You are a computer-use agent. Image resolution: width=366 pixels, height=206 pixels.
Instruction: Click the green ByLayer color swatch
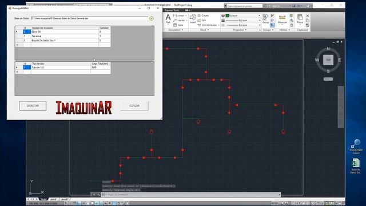point(227,15)
